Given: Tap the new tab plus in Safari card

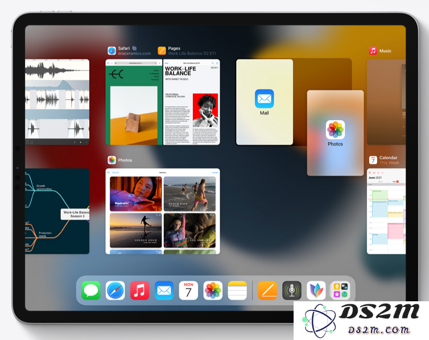Looking at the screenshot, I should pyautogui.click(x=160, y=63).
